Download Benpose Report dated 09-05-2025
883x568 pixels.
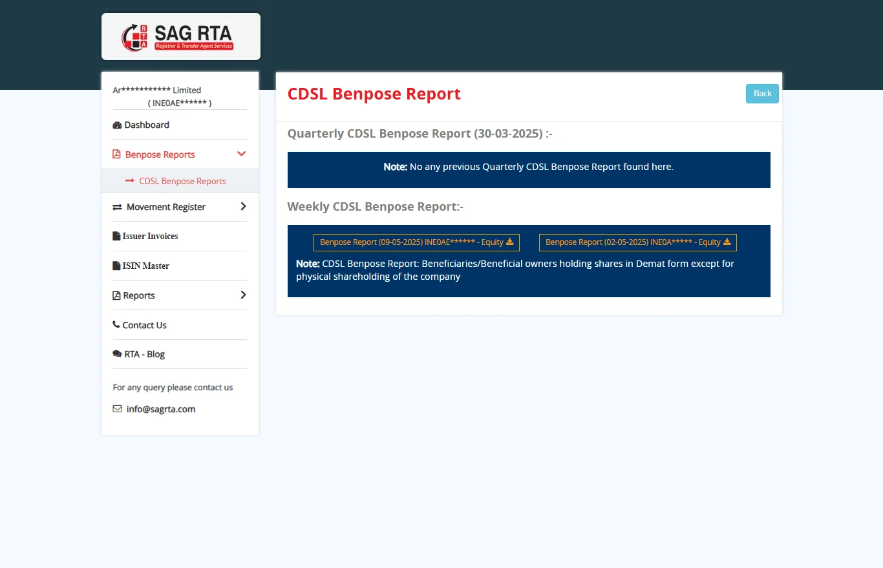411,242
